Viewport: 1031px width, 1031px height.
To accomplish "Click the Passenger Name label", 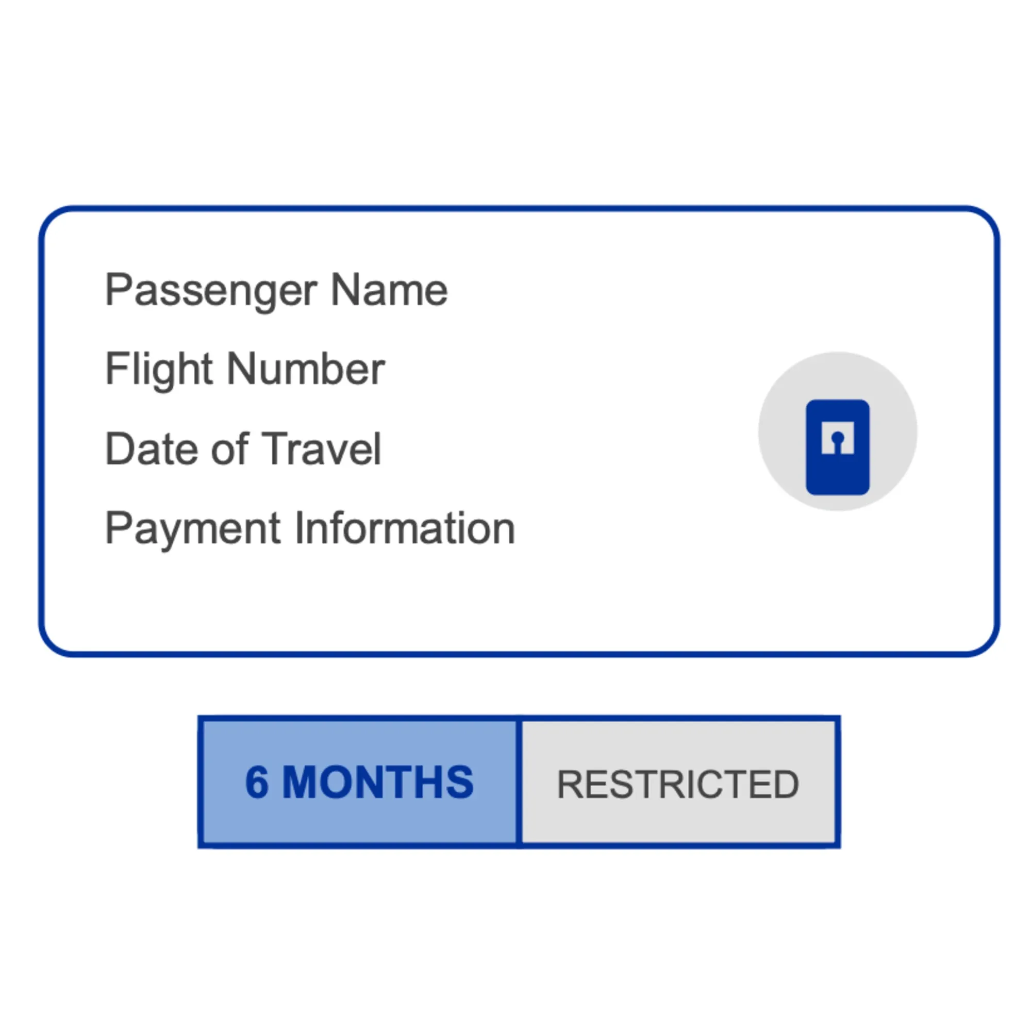I will coord(276,290).
